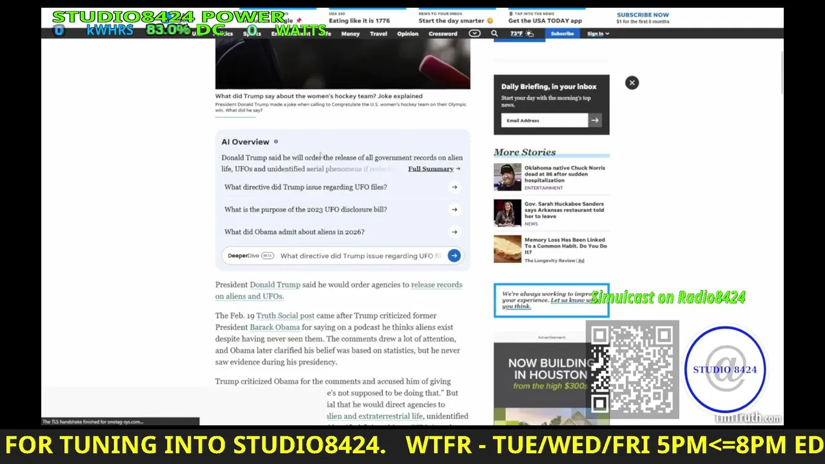Click the NEWS tag under Sanders story

(530, 224)
